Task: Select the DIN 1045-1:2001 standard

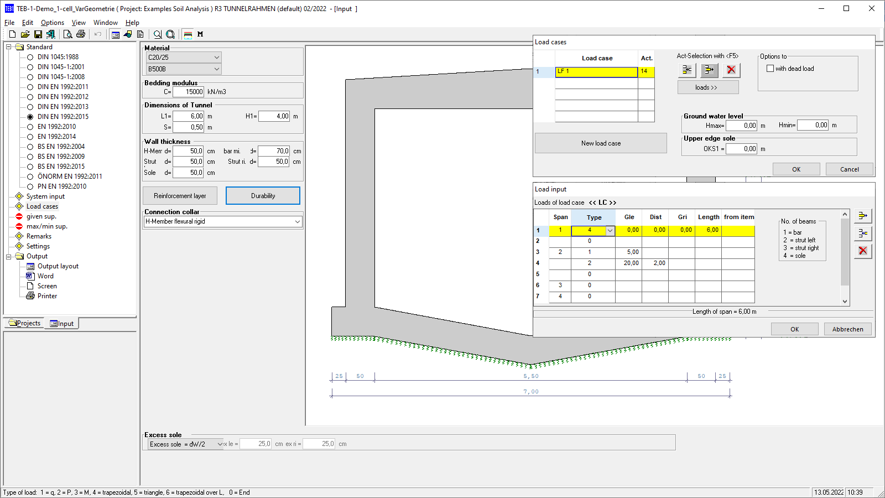Action: [x=61, y=67]
